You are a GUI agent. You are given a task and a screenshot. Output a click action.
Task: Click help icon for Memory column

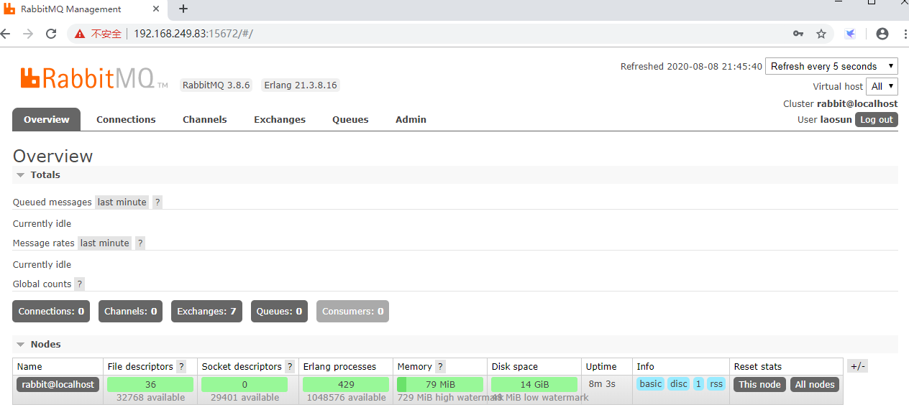point(440,367)
